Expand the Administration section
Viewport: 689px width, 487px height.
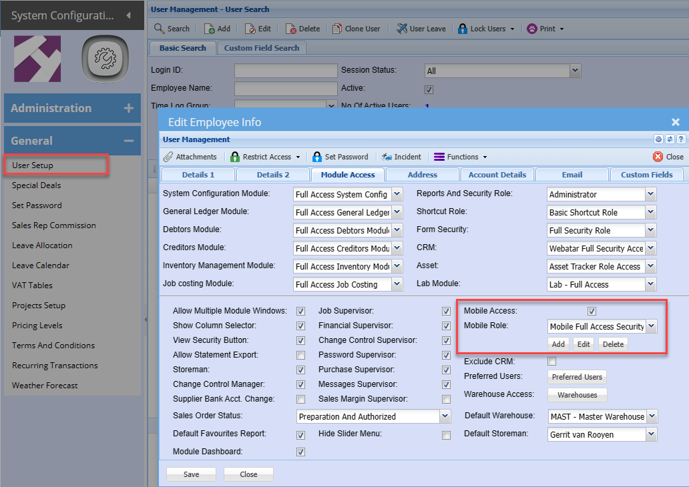[129, 108]
